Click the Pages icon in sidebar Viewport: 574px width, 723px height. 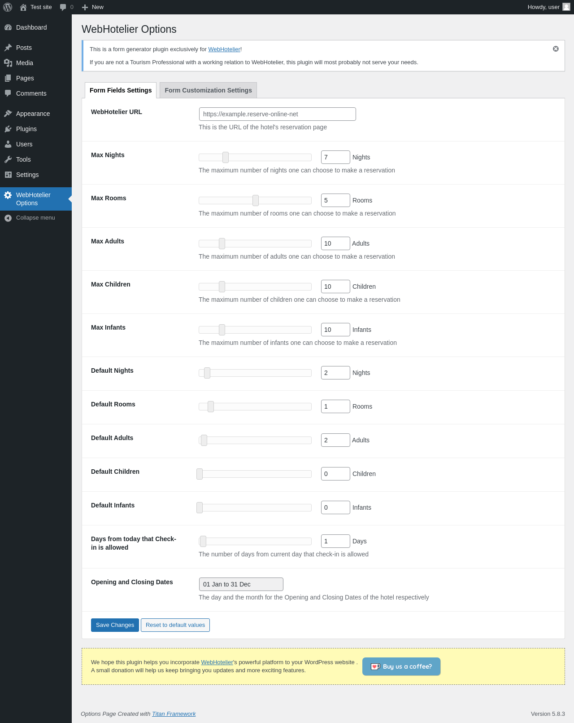8,78
